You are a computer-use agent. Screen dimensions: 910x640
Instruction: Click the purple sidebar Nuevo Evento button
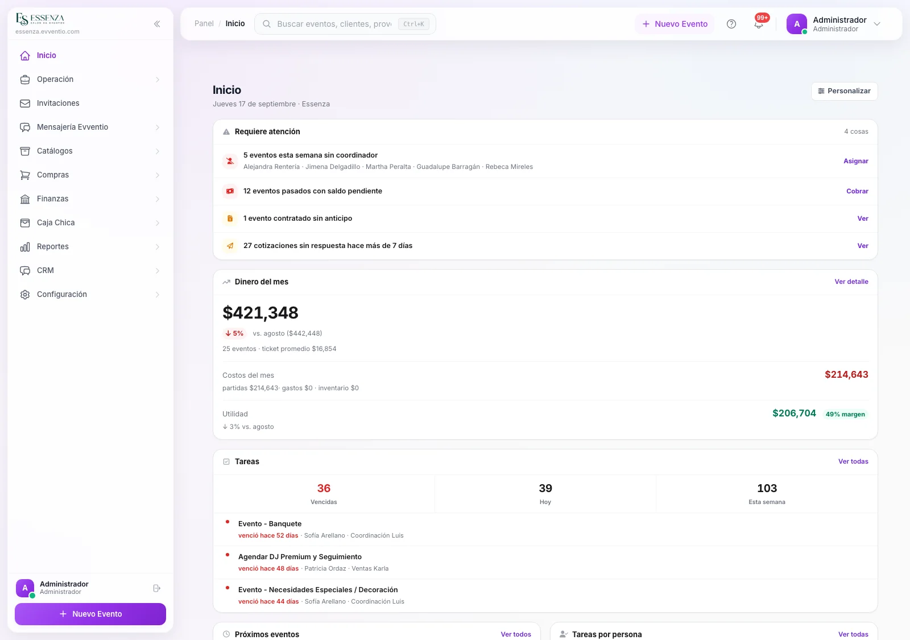pos(90,614)
